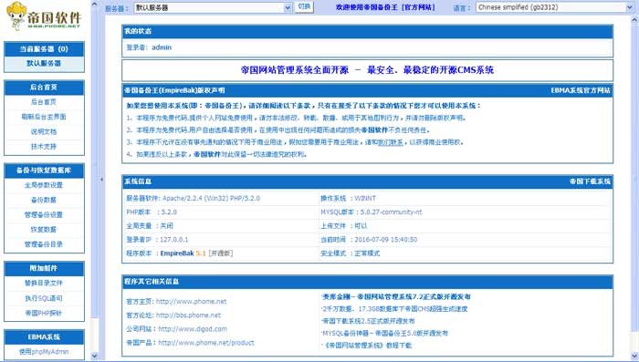Open 备份数据 from the sidebar
This screenshot has height=362, width=639.
click(44, 200)
